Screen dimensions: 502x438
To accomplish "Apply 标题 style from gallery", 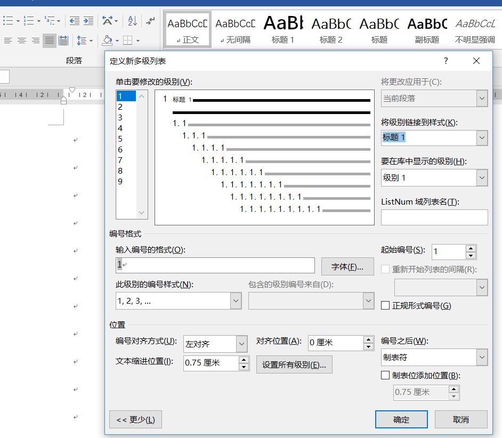I will (379, 30).
